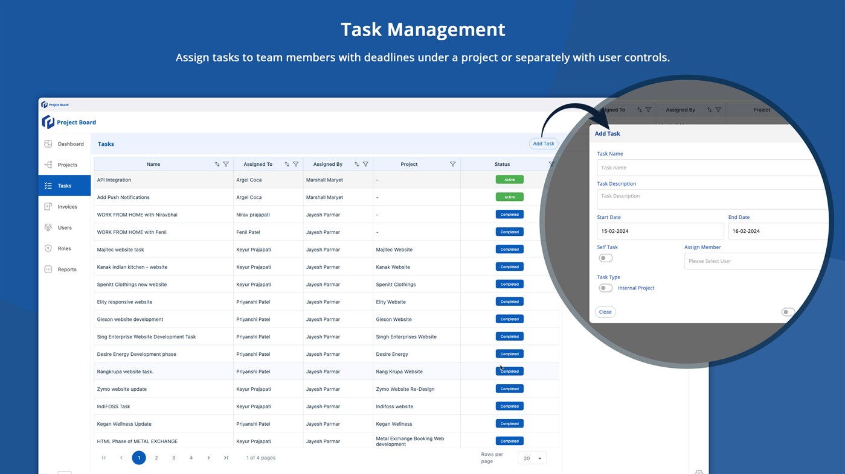Click Kanak indian kitchen - website task
Viewport: 845px width, 474px height.
coord(132,267)
